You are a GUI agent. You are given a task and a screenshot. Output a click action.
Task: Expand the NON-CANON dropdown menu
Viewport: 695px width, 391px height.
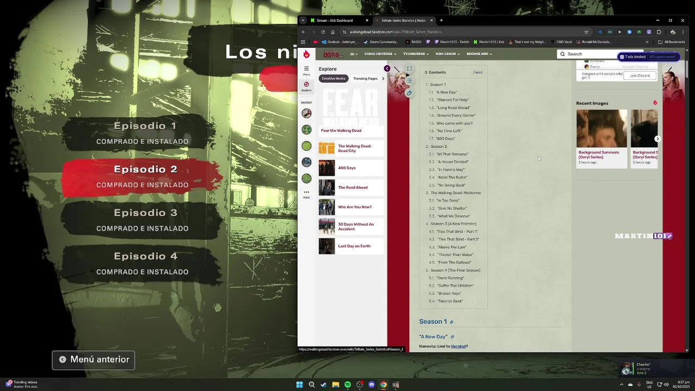pyautogui.click(x=447, y=54)
